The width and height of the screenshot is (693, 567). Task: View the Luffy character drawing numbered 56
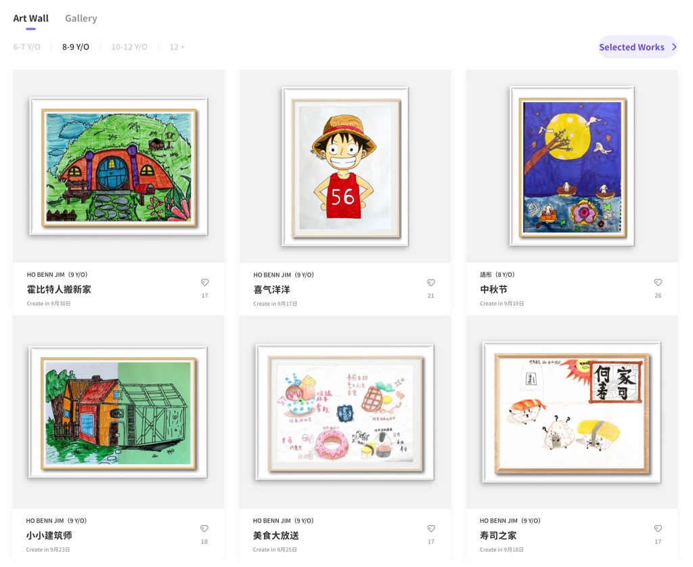[x=345, y=166]
